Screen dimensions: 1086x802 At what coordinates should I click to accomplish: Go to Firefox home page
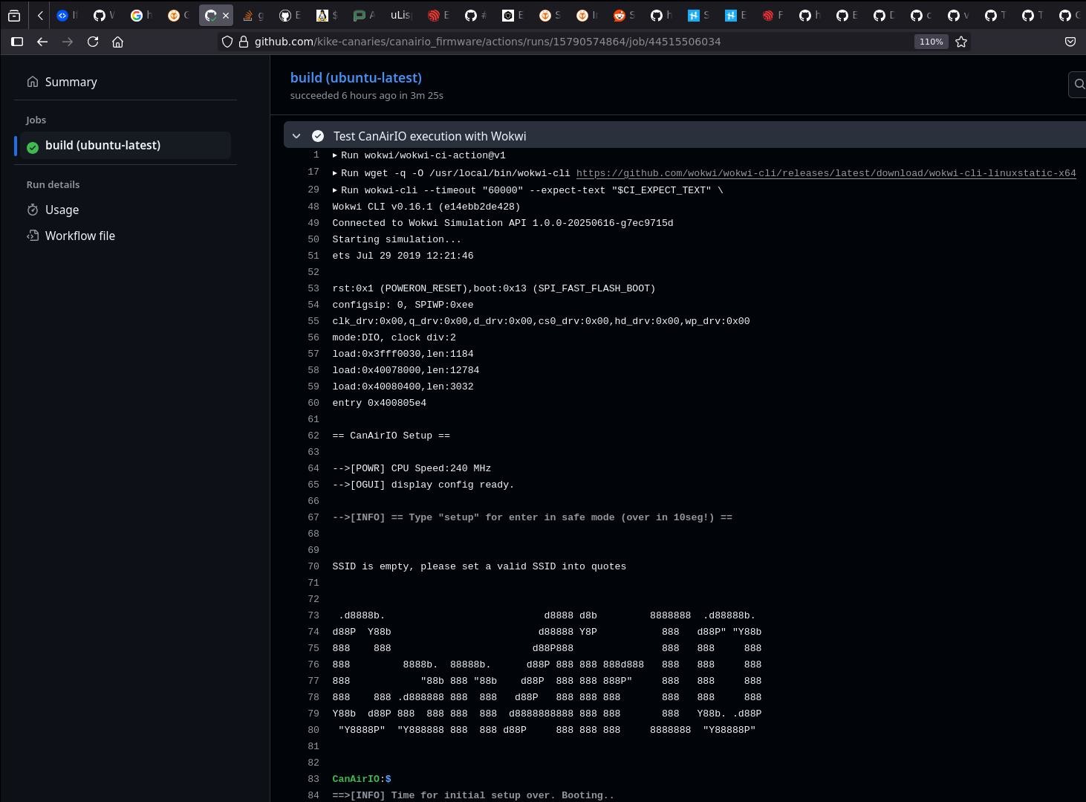tap(117, 42)
